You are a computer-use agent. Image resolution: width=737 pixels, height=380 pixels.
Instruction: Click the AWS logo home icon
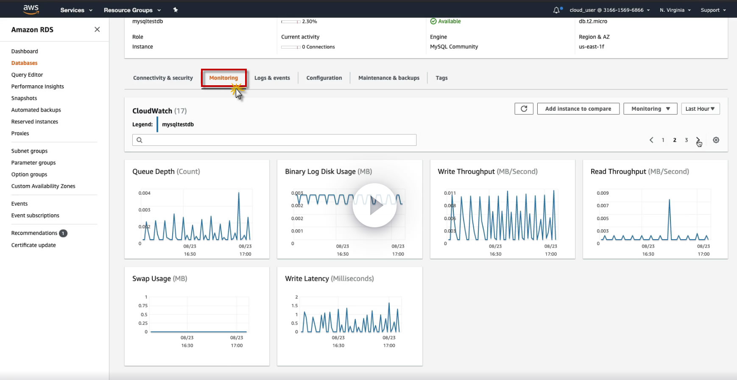[x=31, y=9]
